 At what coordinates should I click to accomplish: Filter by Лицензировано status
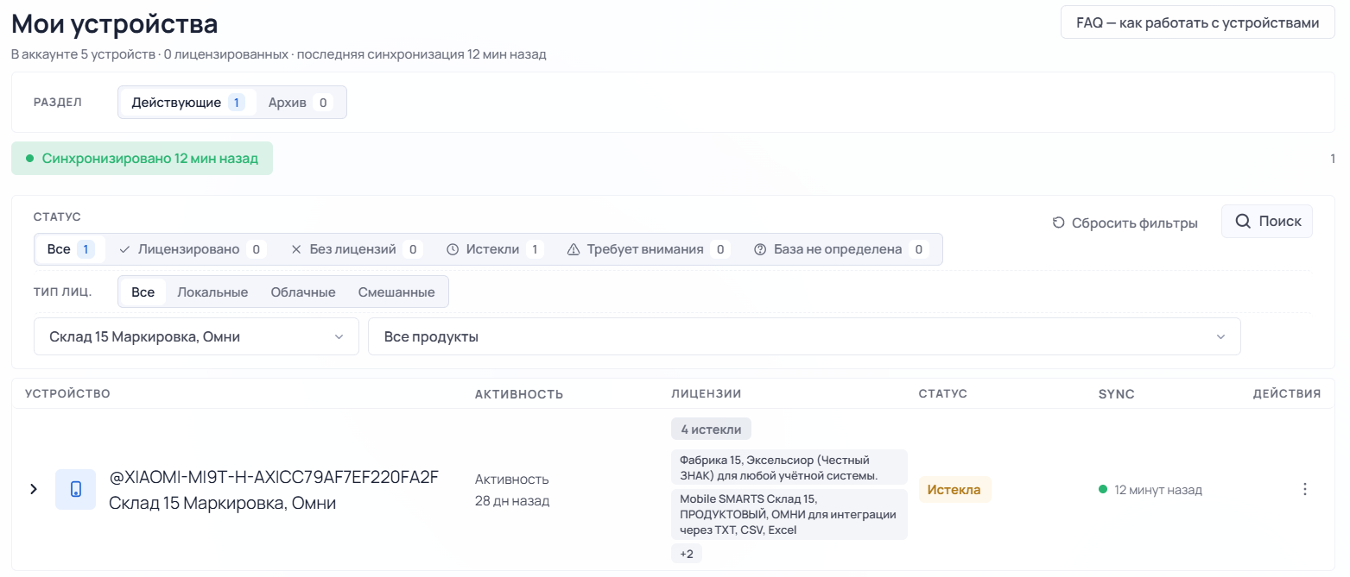pyautogui.click(x=192, y=249)
